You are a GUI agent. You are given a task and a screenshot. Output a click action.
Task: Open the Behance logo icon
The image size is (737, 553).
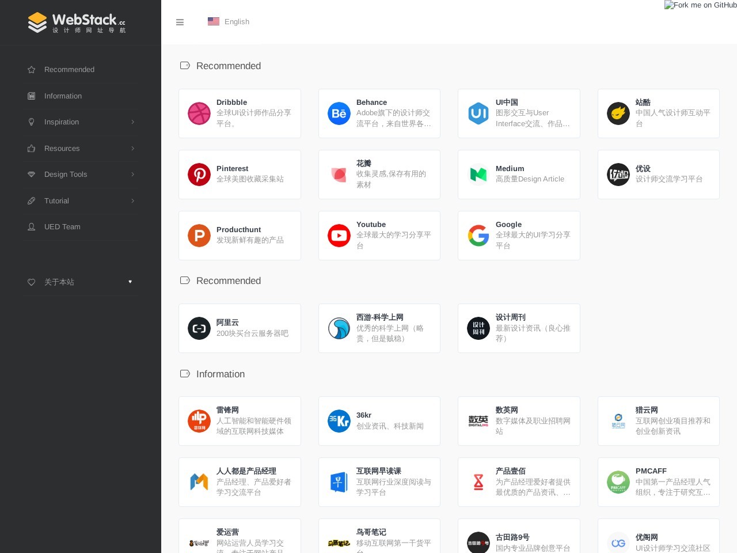point(339,113)
